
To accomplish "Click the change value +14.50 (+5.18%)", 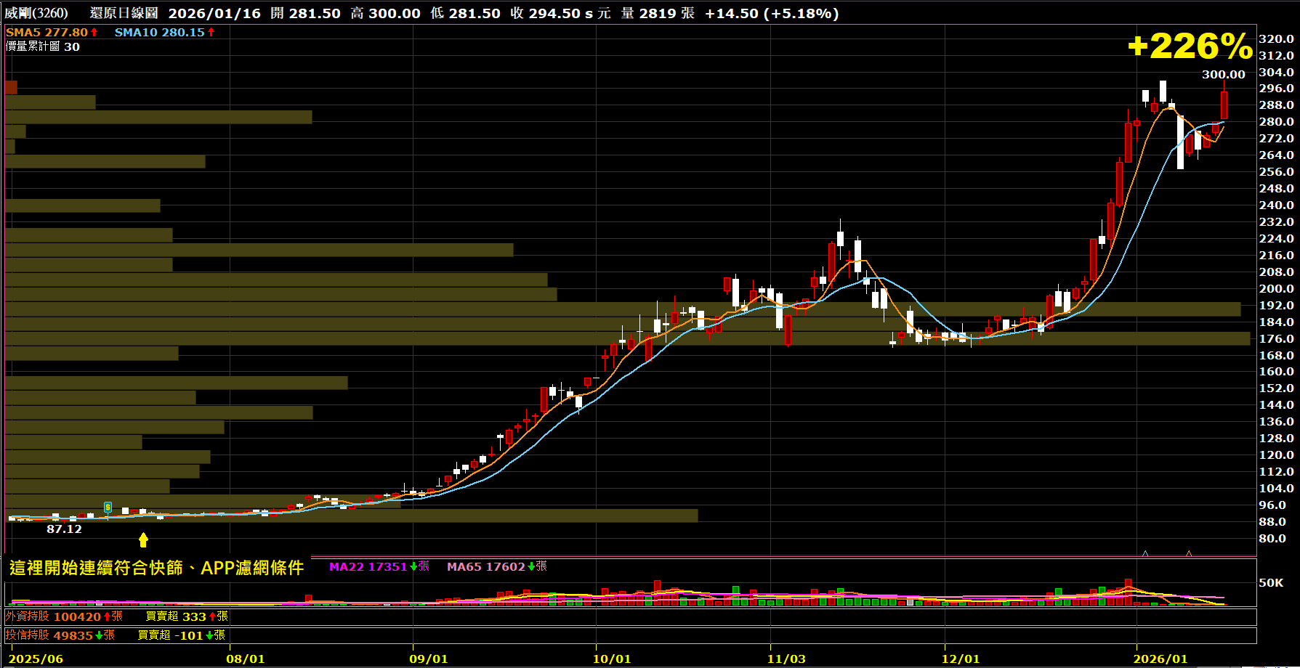I will [772, 13].
